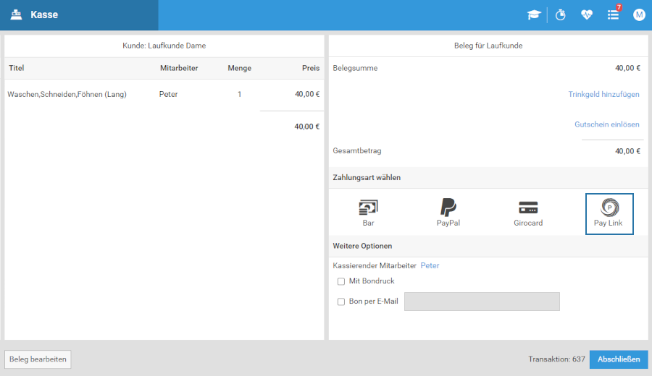
Task: Click employee Peter in the item row
Action: [168, 94]
